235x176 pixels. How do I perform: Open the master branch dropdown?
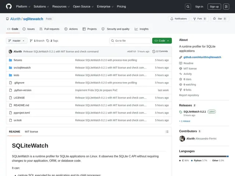pyautogui.click(x=17, y=41)
